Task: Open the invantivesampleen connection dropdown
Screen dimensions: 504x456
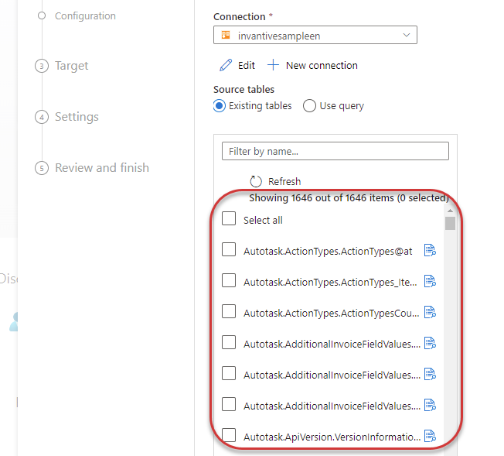Action: point(315,35)
